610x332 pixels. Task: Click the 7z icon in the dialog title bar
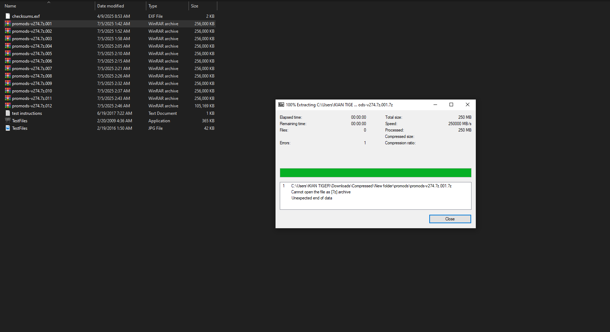281,105
